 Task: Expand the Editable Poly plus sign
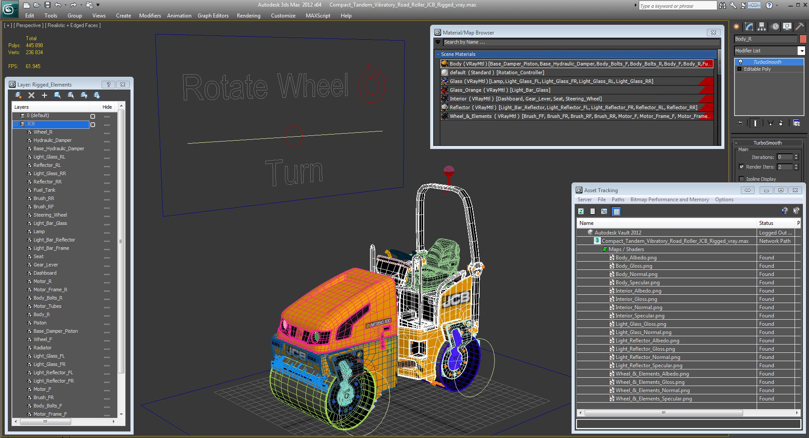(x=739, y=69)
